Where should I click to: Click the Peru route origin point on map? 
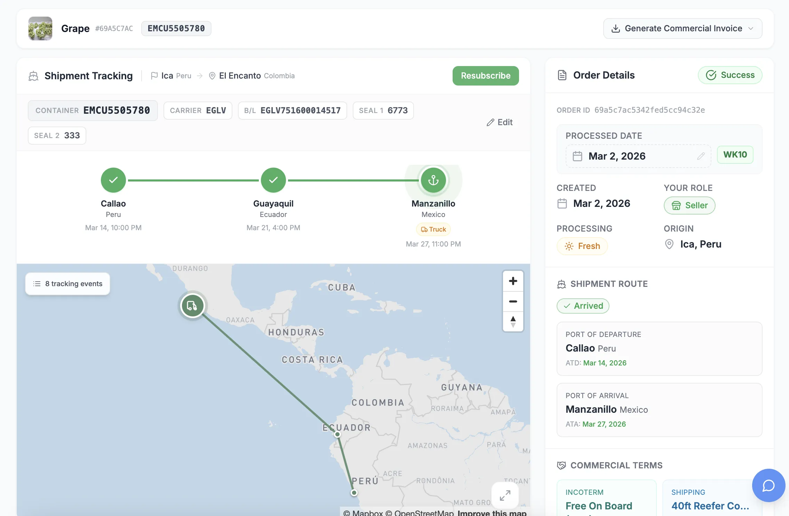point(354,493)
